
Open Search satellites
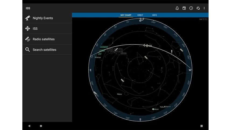point(44,50)
